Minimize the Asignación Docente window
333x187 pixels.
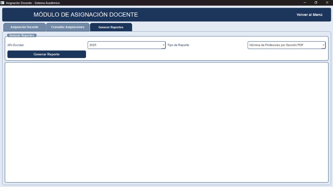[x=305, y=3]
